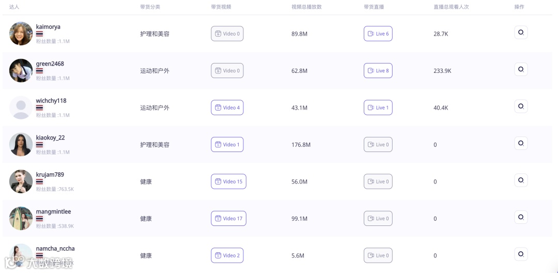Click the green2468 username link
This screenshot has height=273, width=558.
tap(50, 64)
